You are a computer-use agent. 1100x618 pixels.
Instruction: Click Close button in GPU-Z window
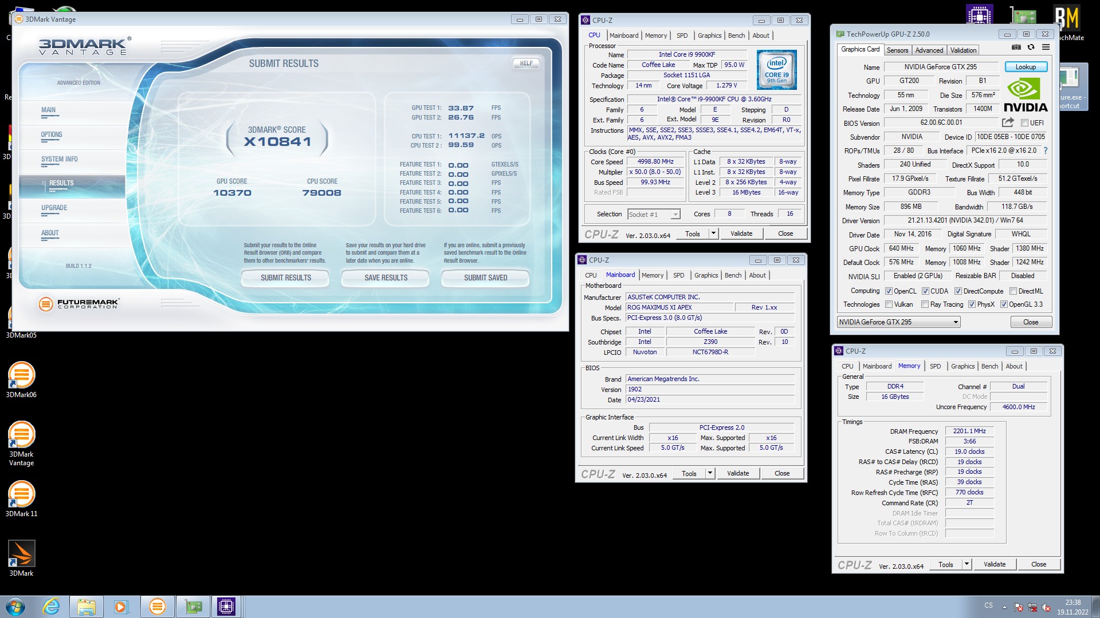1031,322
